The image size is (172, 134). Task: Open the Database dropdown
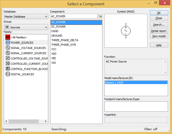[26, 17]
